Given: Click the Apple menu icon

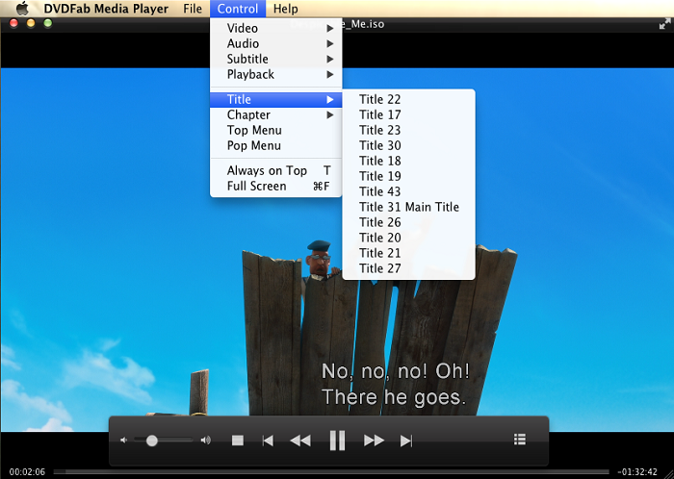Looking at the screenshot, I should pos(22,8).
